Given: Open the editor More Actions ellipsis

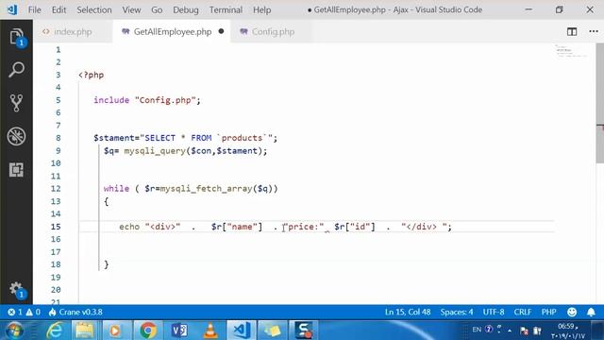Looking at the screenshot, I should (x=594, y=31).
